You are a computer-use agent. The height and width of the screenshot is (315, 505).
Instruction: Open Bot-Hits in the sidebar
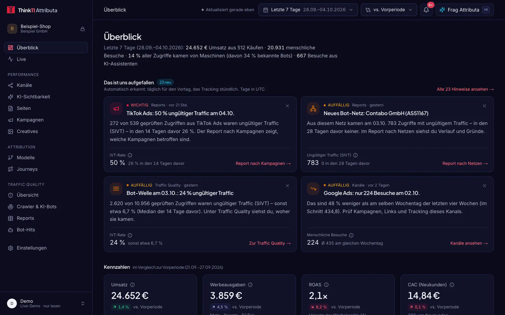tap(46, 230)
